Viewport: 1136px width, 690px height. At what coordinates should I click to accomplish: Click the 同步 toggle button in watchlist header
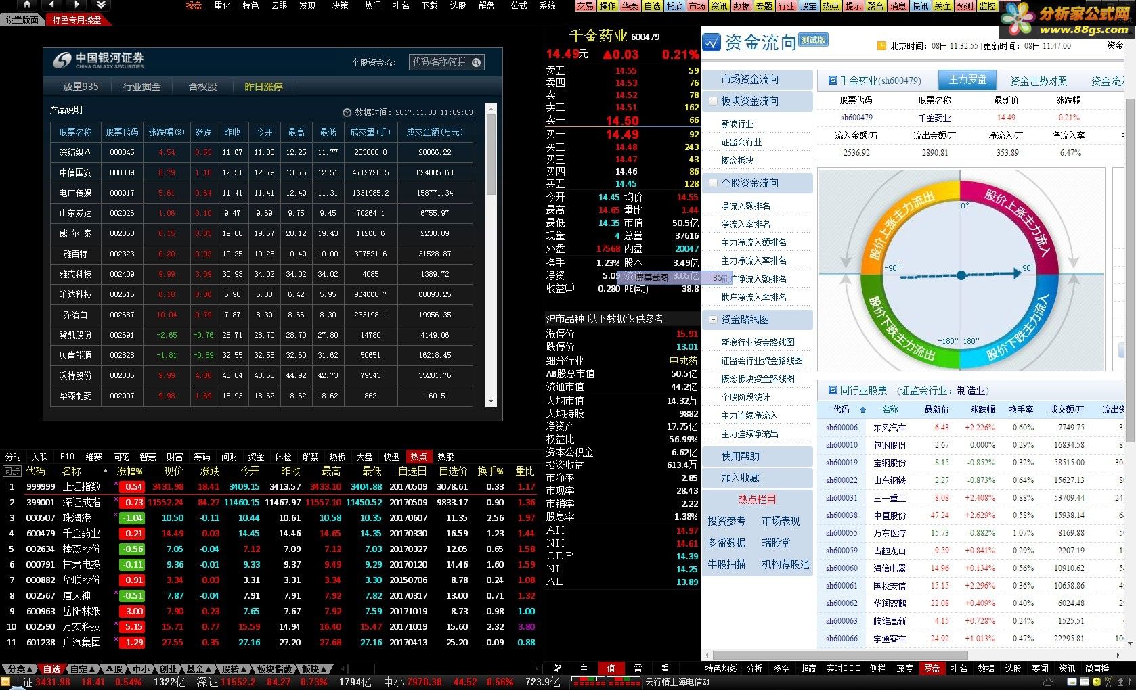coord(12,471)
